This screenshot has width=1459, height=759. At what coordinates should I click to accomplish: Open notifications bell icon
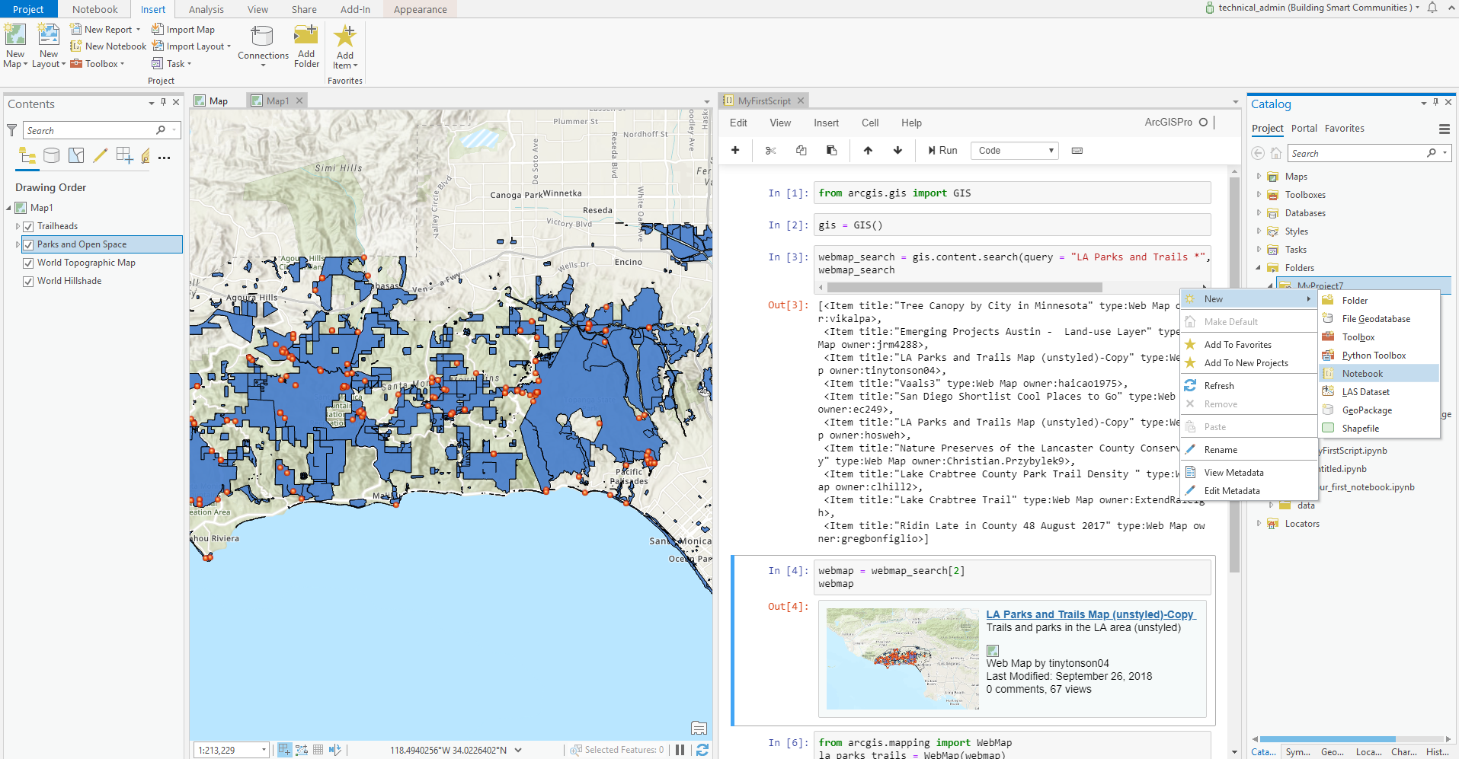coord(1432,8)
